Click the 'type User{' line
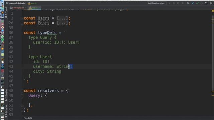 (x=40, y=57)
